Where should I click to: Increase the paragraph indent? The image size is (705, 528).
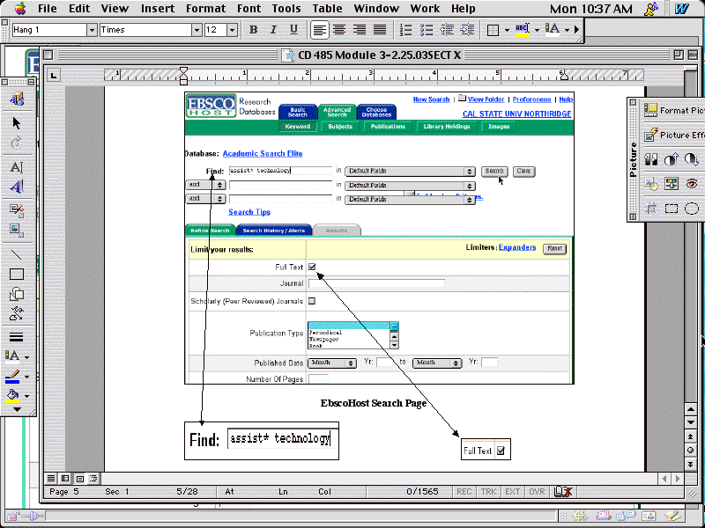click(467, 30)
